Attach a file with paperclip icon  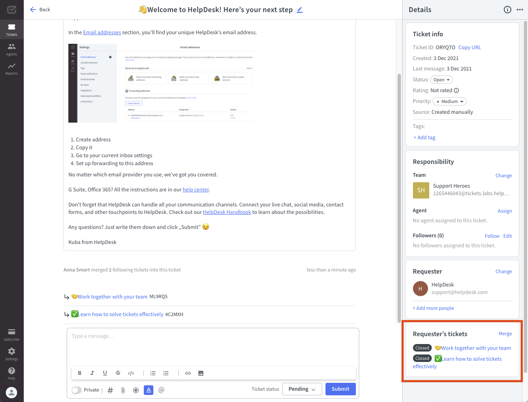point(123,390)
